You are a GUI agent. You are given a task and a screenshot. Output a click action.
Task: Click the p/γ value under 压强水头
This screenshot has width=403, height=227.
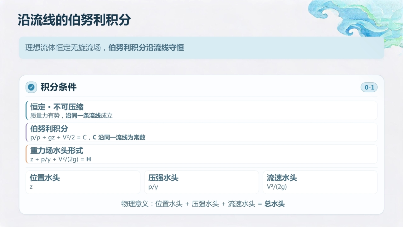[x=153, y=187]
